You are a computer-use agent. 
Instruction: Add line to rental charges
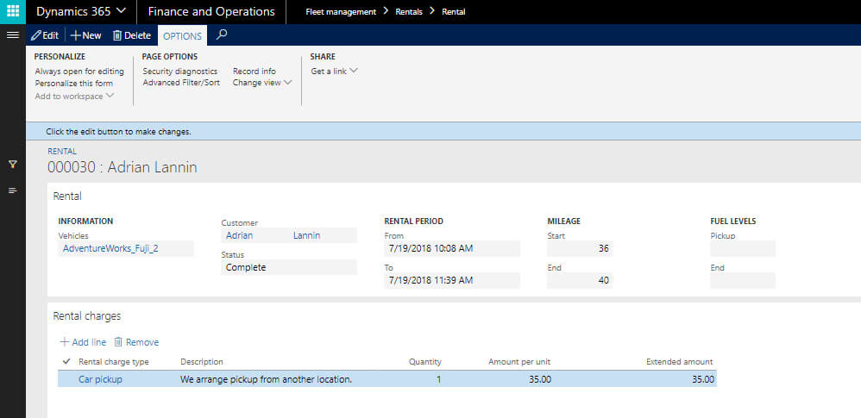[x=82, y=342]
